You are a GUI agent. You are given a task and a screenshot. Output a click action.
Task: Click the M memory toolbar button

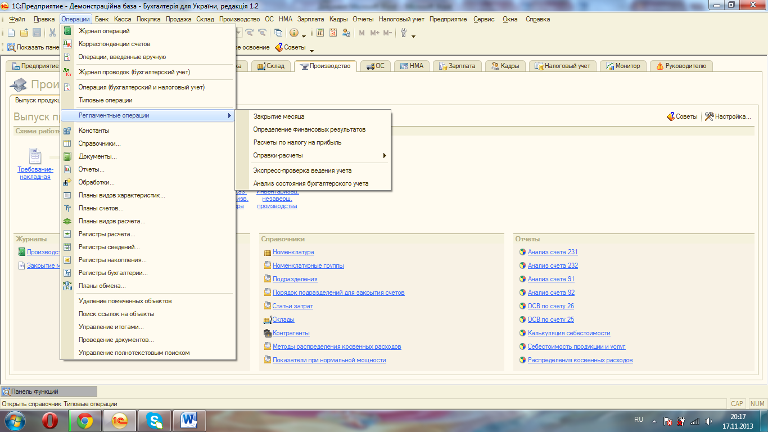click(x=362, y=33)
